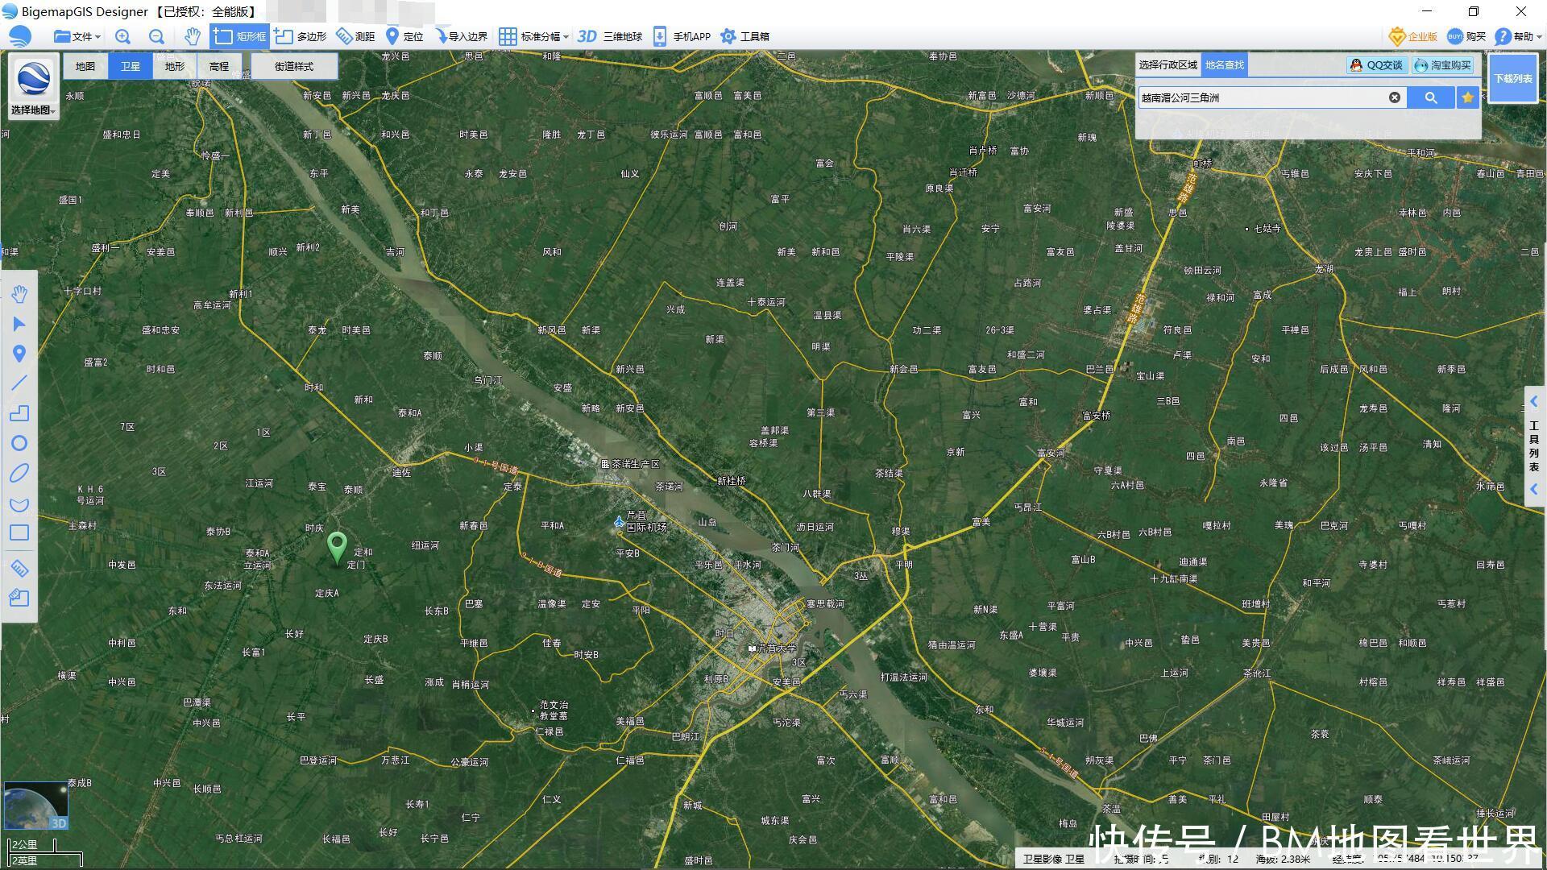Click the lower left-arrow of right panel
Image resolution: width=1547 pixels, height=870 pixels.
[1534, 489]
